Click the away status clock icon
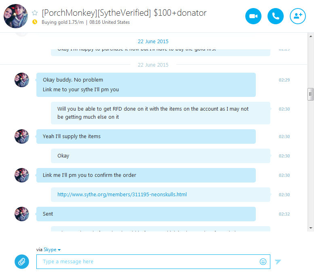The image size is (314, 275). 35,22
